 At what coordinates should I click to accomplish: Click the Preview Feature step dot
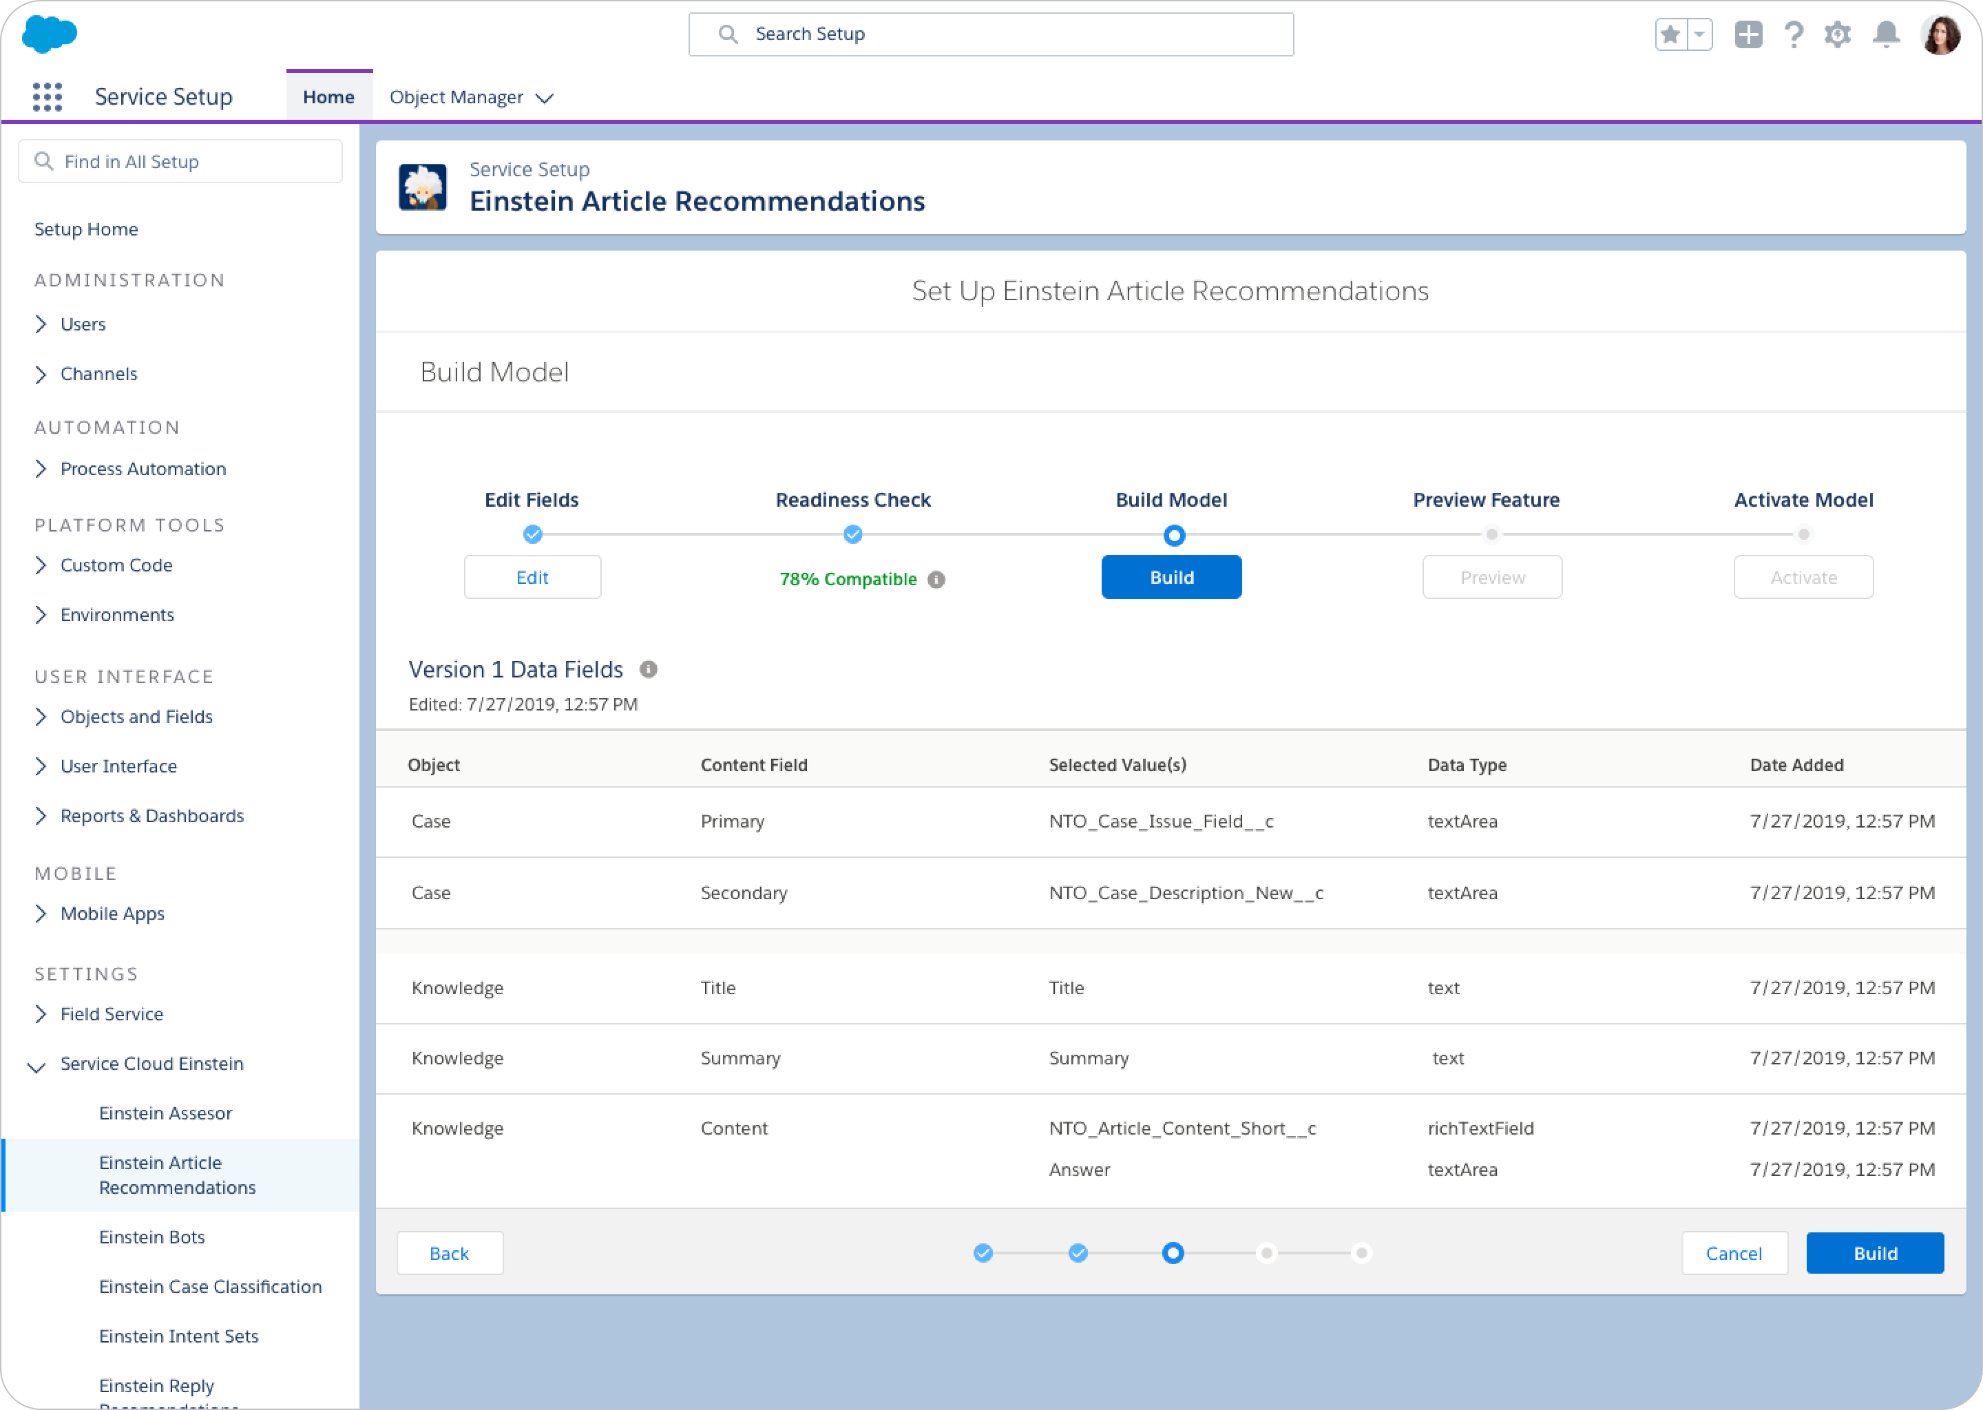pos(1491,534)
